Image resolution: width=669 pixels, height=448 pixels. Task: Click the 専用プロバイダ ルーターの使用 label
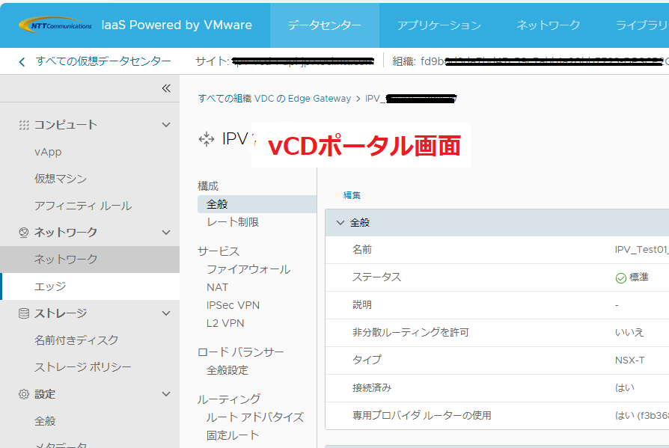(421, 416)
